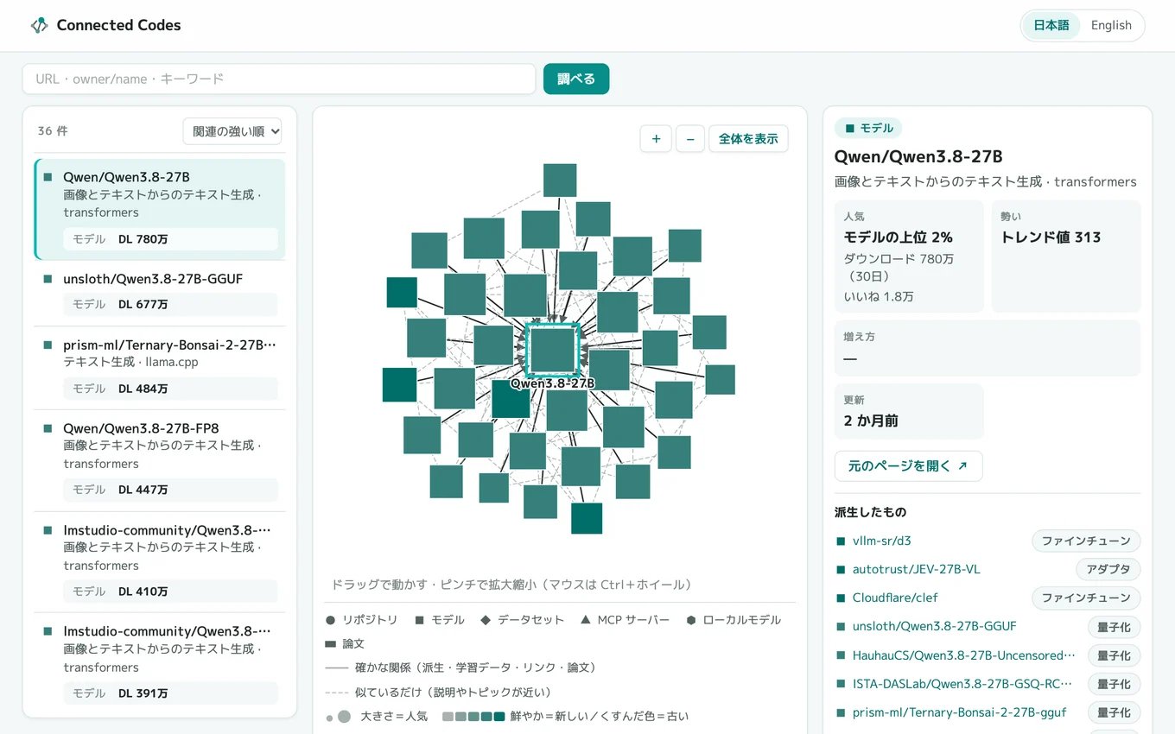
Task: Click the データセット diamond legend icon
Action: [x=486, y=620]
